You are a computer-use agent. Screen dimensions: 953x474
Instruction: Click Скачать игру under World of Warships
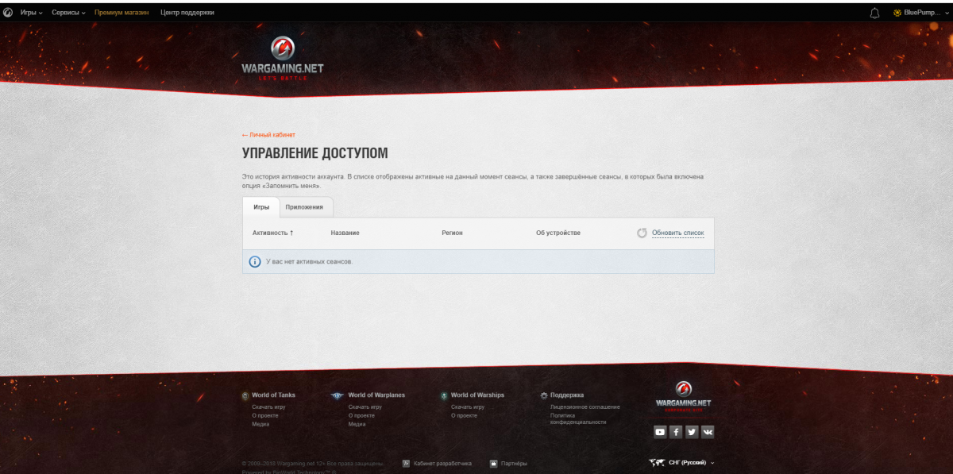468,407
